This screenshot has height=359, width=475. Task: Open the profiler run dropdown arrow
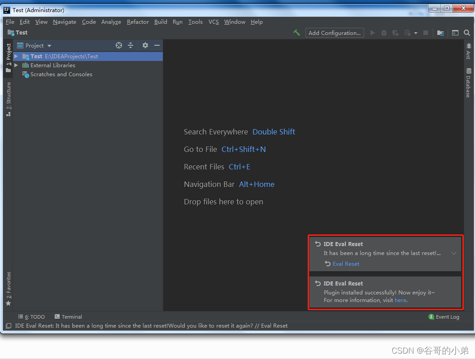tap(416, 33)
